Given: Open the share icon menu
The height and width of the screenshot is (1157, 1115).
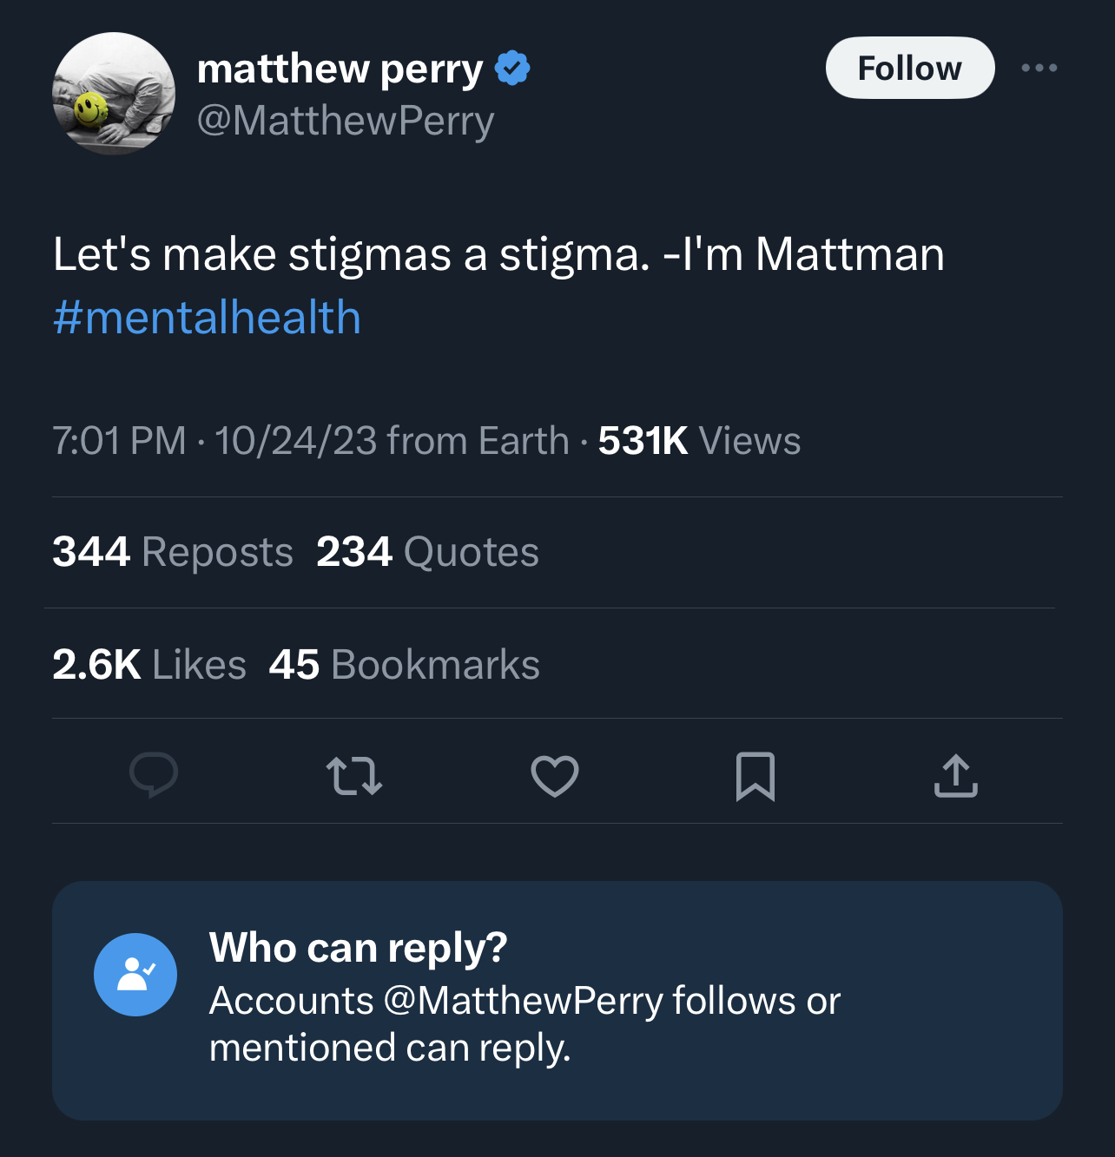Looking at the screenshot, I should pyautogui.click(x=955, y=775).
